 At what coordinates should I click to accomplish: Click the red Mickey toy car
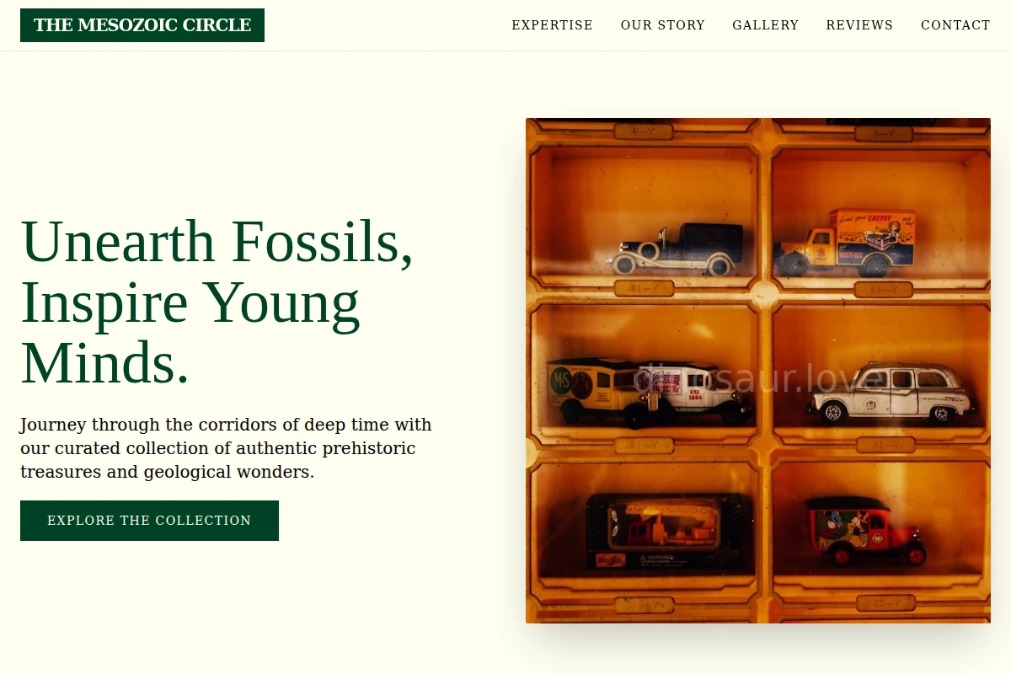864,531
